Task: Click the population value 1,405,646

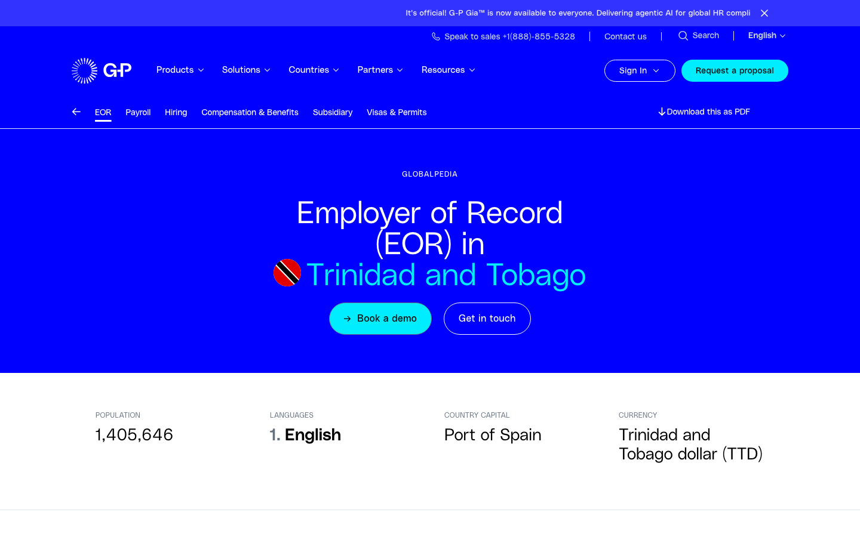Action: click(x=134, y=434)
